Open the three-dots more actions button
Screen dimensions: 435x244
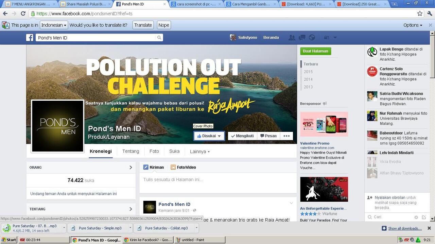click(286, 136)
